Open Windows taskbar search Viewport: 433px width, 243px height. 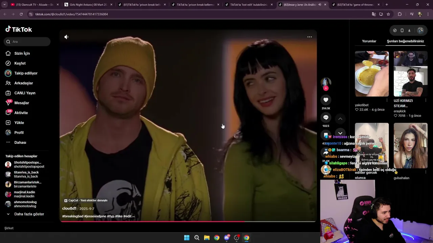[197, 238]
